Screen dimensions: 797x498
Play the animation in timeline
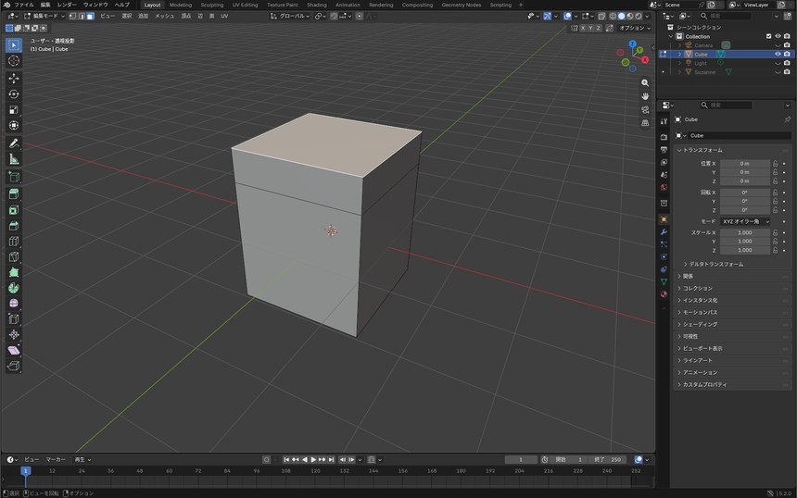[x=313, y=459]
